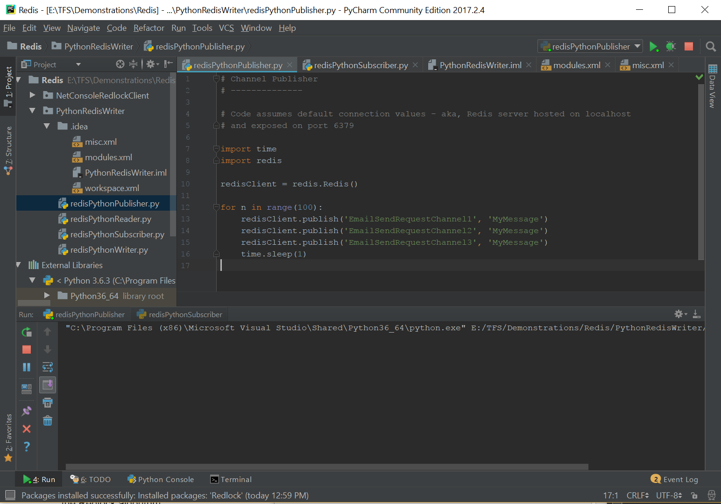Rerun the process in Run panel

(x=27, y=332)
